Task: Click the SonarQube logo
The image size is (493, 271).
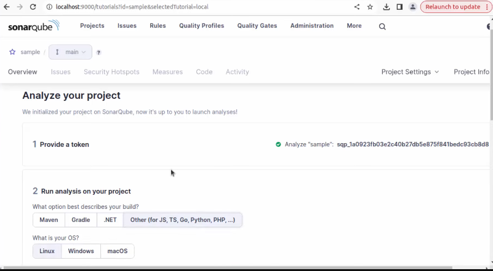Action: 34,26
